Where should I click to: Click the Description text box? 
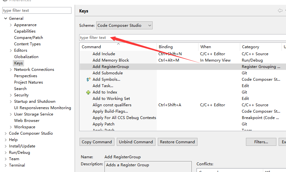(x=148, y=167)
